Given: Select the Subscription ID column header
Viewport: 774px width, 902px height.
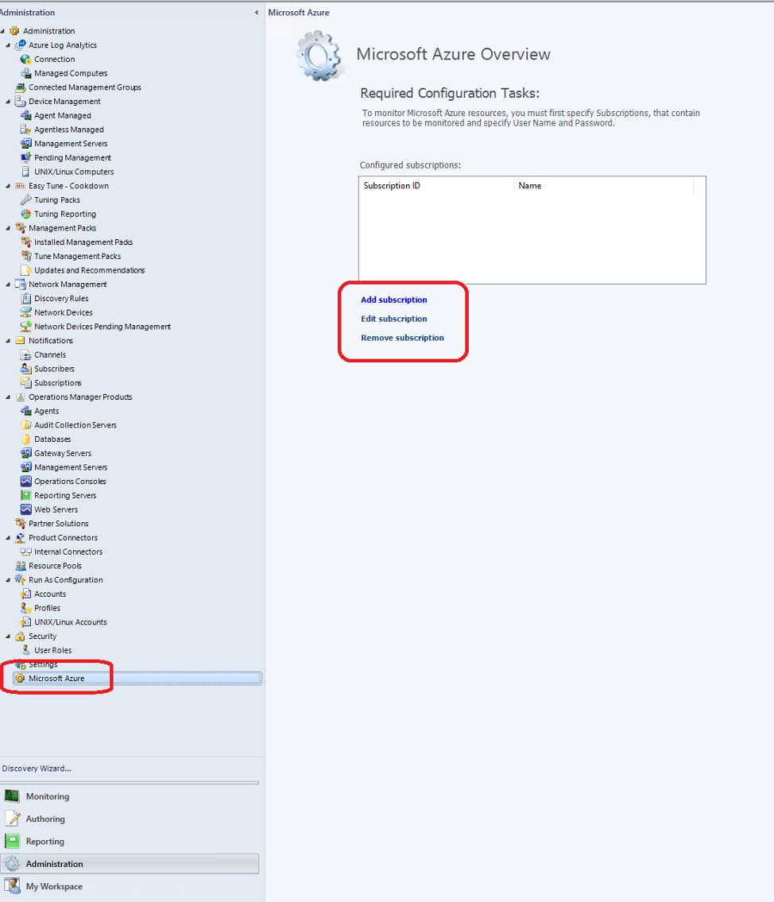Looking at the screenshot, I should click(436, 186).
